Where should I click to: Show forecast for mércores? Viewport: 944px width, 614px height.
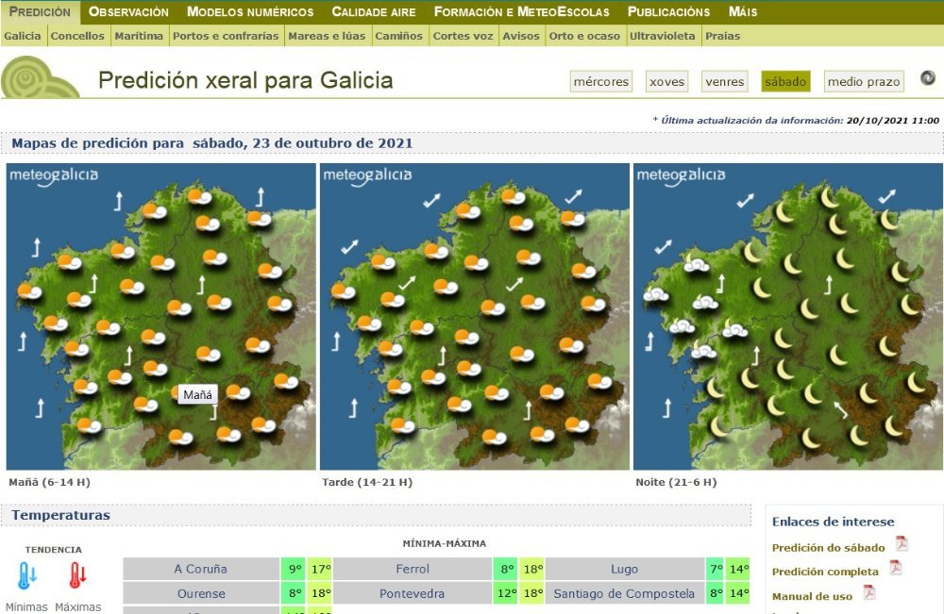(600, 82)
